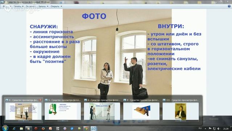Click the RU language indicator
The width and height of the screenshot is (232, 131).
[200, 128]
